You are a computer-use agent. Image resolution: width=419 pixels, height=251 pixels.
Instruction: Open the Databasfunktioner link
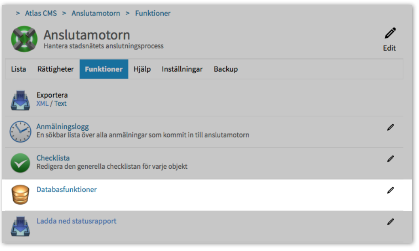tap(66, 190)
